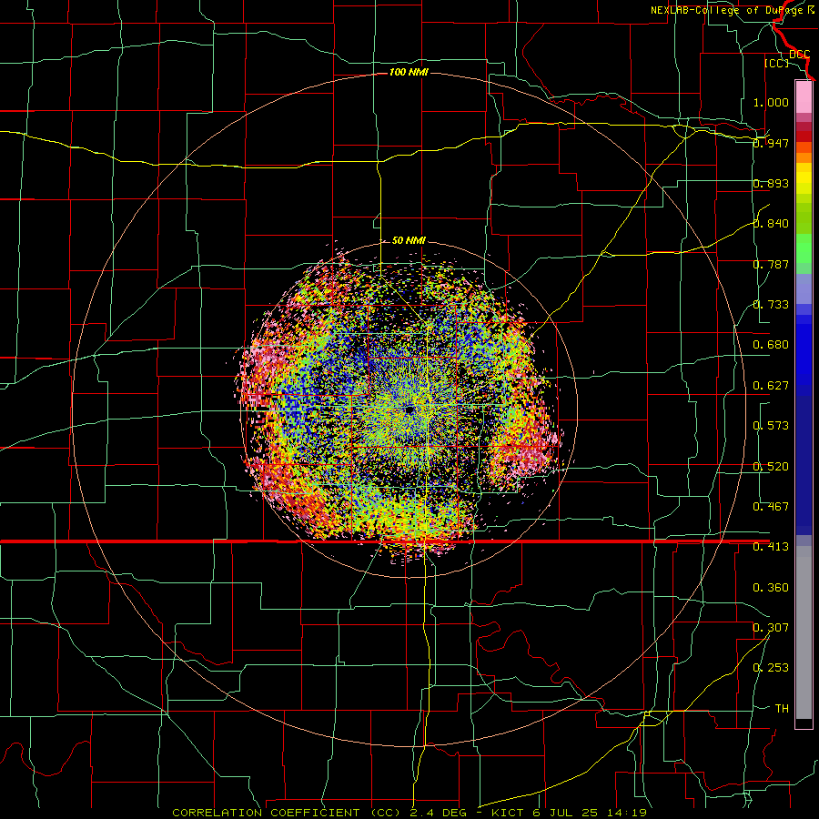819x819 pixels.
Task: Click the 0.307 scale value
Action: (771, 628)
